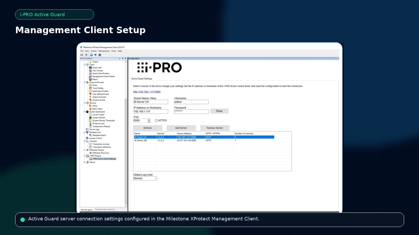Click the Server Logs icon
The image size is (419, 235).
click(x=87, y=130)
